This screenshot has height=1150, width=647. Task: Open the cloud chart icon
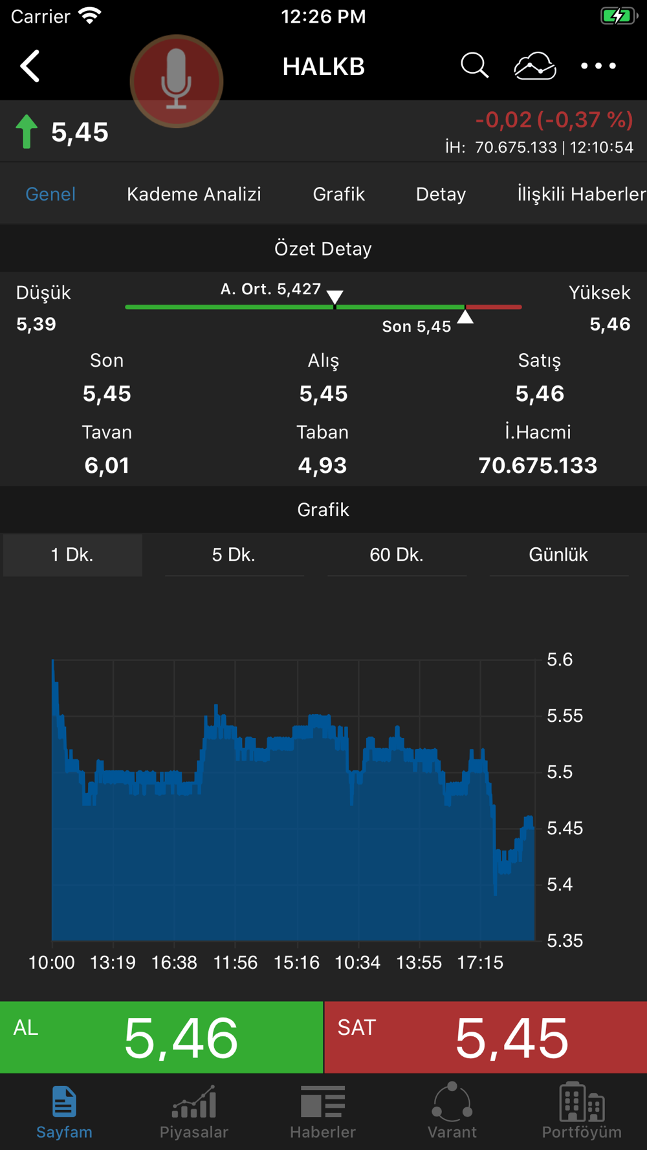click(535, 66)
